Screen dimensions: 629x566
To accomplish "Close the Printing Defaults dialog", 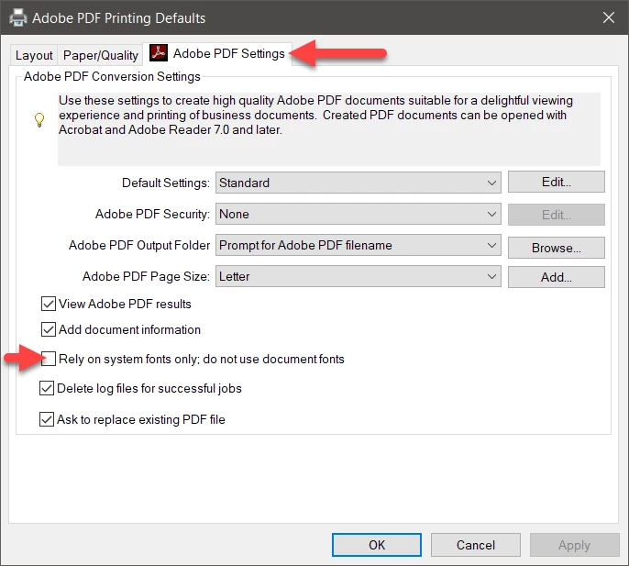I will pos(609,17).
